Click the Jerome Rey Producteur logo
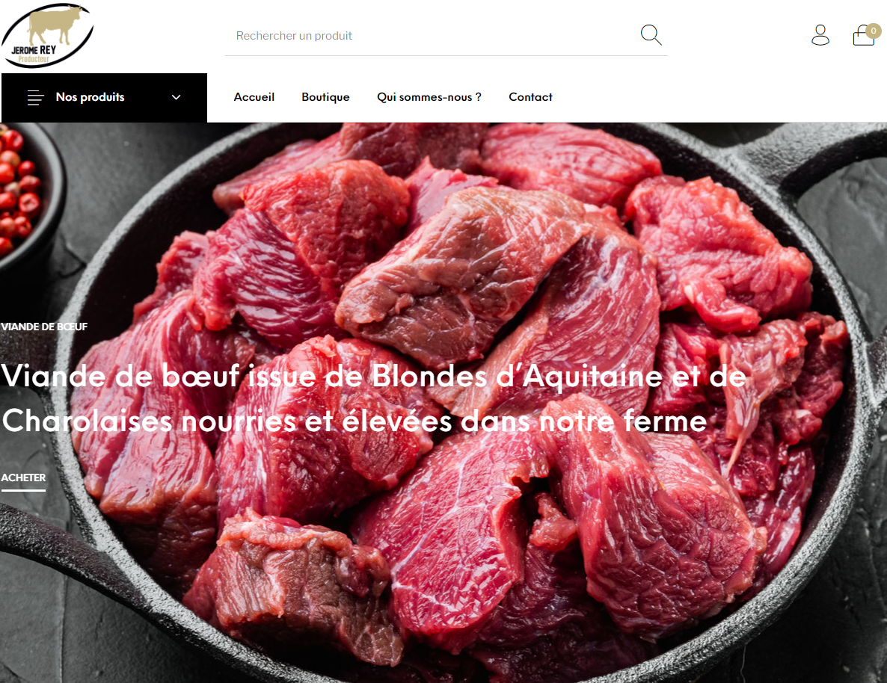The image size is (887, 683). point(48,36)
